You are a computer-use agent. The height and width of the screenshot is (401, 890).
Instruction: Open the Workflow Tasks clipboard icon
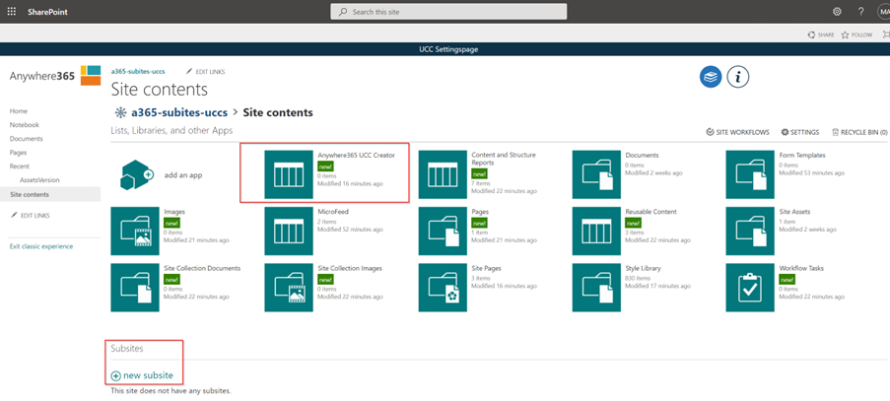750,287
